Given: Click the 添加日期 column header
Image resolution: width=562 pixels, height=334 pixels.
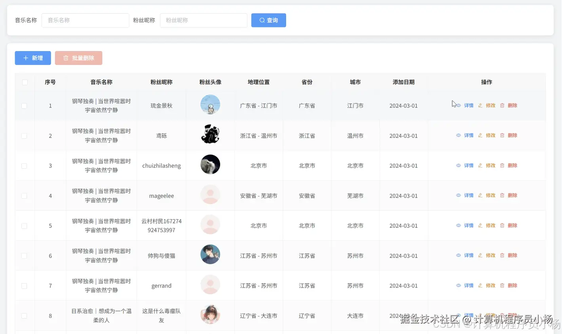Looking at the screenshot, I should click(403, 82).
